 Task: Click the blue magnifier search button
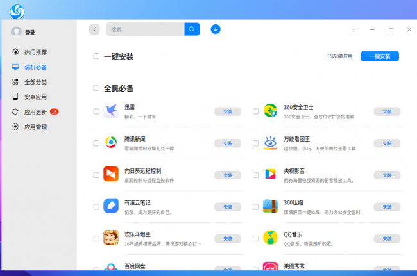(x=192, y=29)
